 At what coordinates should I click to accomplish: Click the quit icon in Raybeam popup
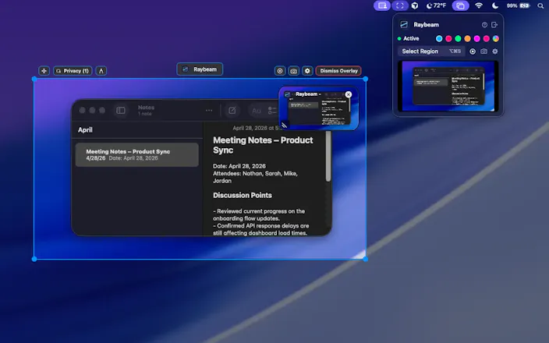(494, 25)
